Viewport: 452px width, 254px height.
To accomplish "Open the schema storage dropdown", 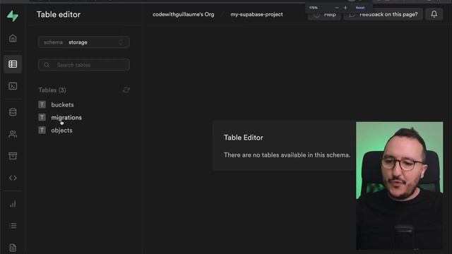I will tap(84, 42).
